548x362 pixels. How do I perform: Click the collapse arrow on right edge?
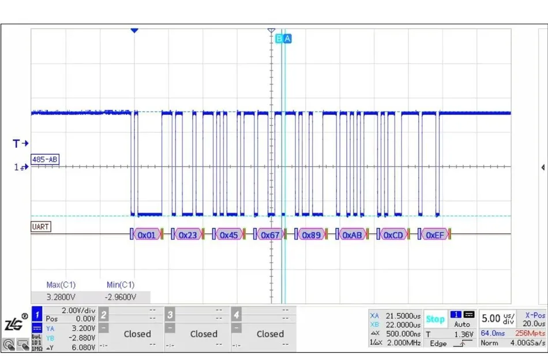pos(543,167)
